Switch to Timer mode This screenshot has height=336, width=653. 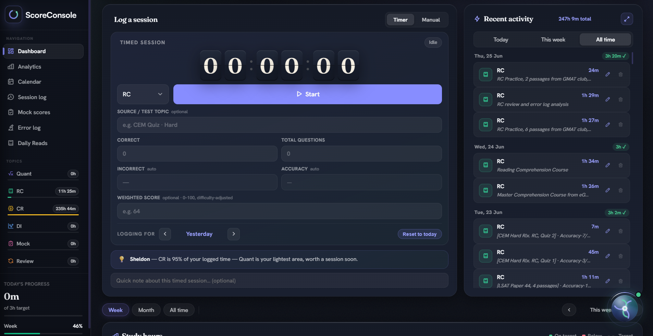[x=400, y=20]
